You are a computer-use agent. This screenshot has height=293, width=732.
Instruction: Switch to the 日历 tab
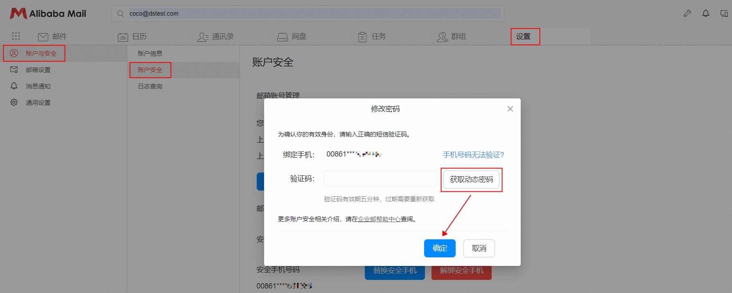click(x=140, y=36)
